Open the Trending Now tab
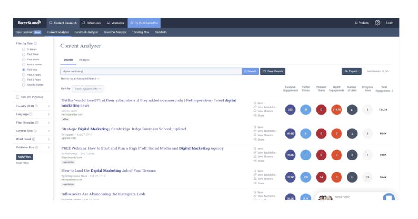418x219 pixels. coord(141,32)
